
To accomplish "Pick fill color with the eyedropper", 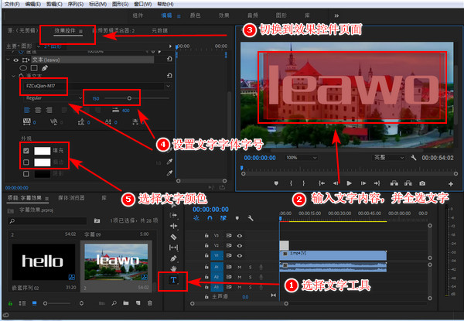I will (169, 151).
